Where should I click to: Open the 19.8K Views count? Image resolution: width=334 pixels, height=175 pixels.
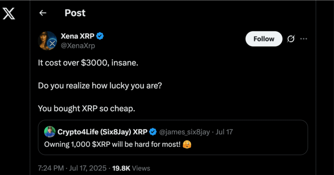pos(130,168)
